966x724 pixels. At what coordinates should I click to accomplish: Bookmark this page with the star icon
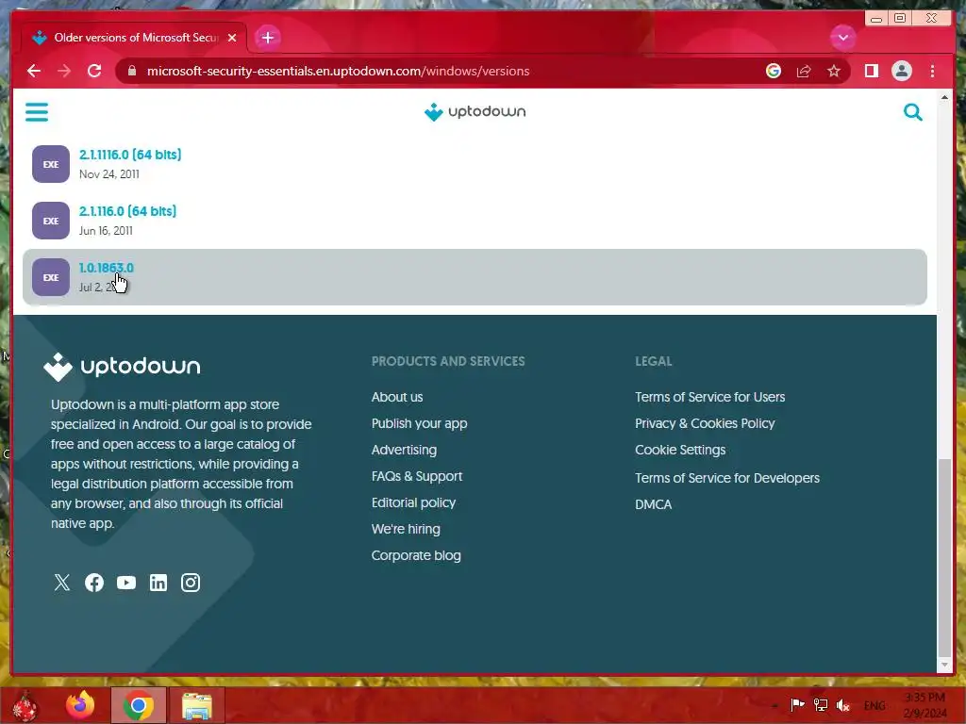pyautogui.click(x=834, y=71)
